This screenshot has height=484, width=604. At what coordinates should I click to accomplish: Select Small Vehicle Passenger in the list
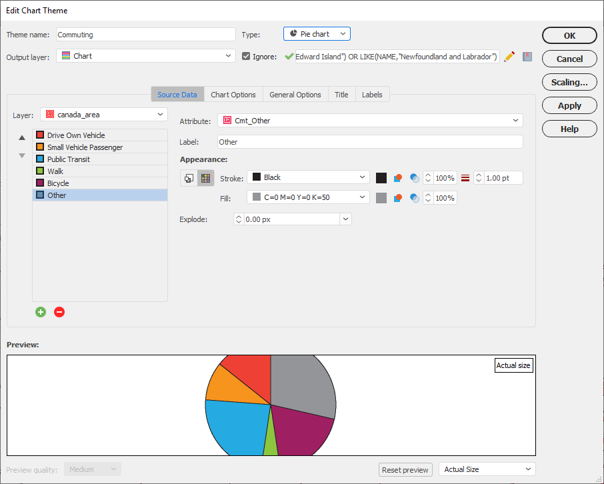100,147
